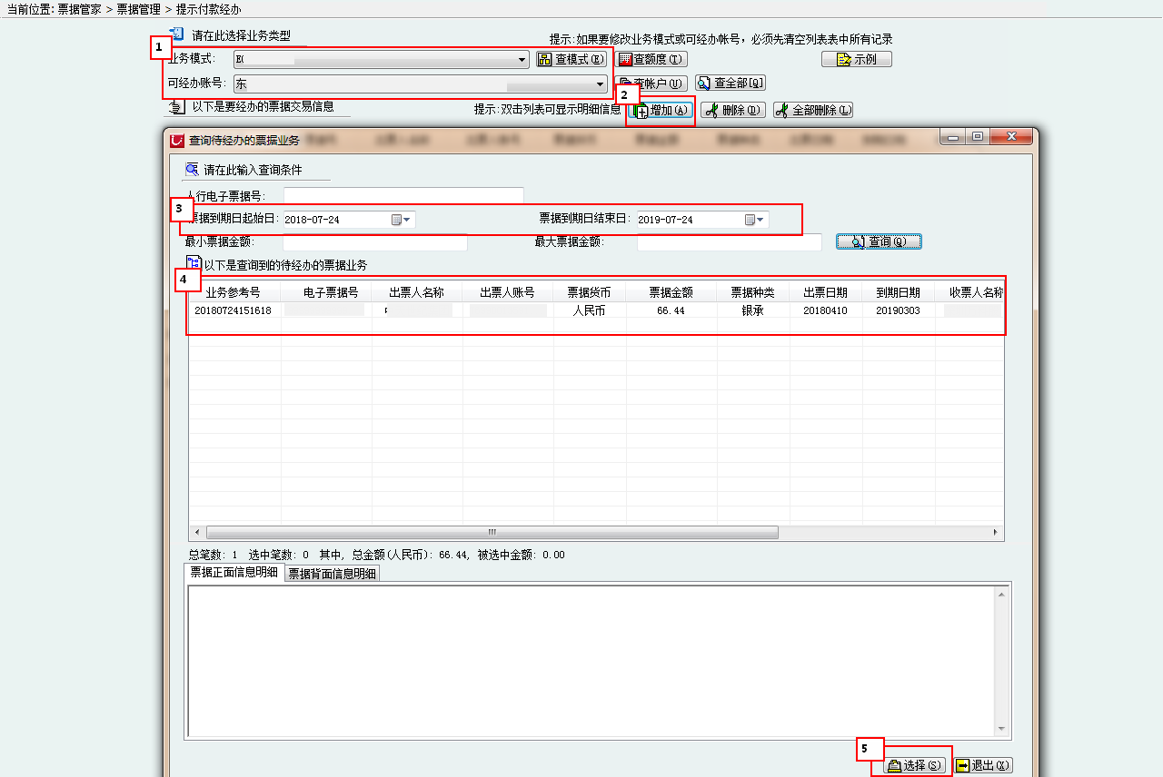The image size is (1163, 777).
Task: Click the 查询 search button
Action: click(879, 242)
